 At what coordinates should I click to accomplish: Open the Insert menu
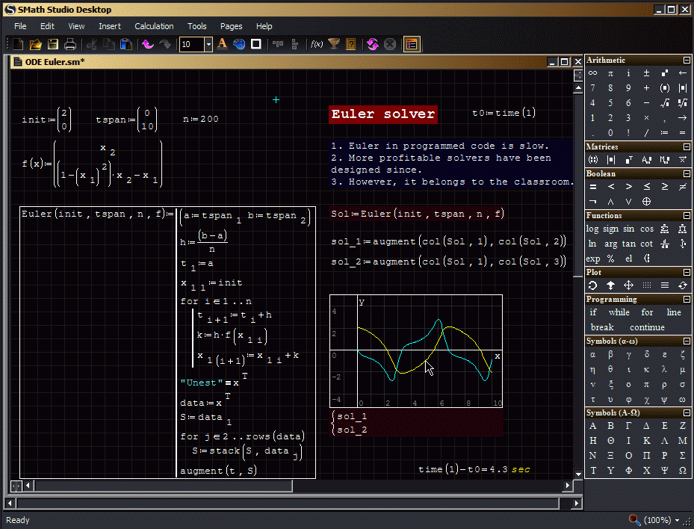tap(110, 26)
